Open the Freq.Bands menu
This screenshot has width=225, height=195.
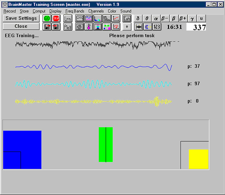tap(75, 11)
